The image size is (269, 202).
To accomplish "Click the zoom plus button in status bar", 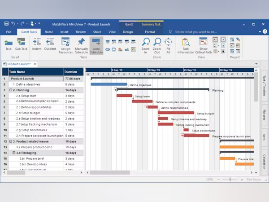I will coord(242,180).
